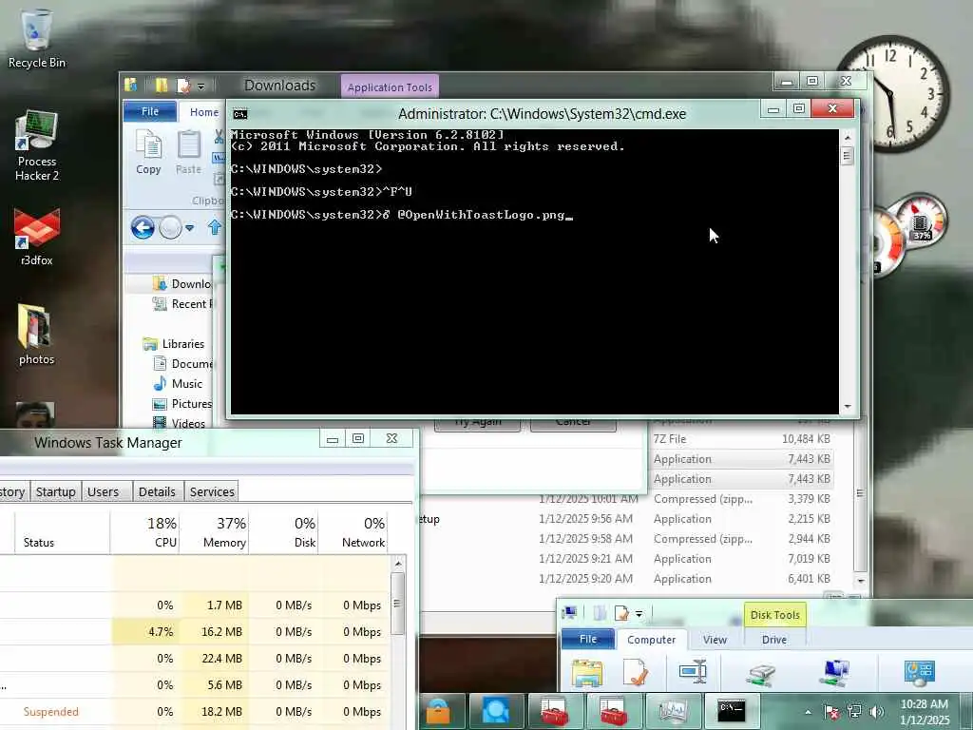Go back in the Downloads window

143,228
